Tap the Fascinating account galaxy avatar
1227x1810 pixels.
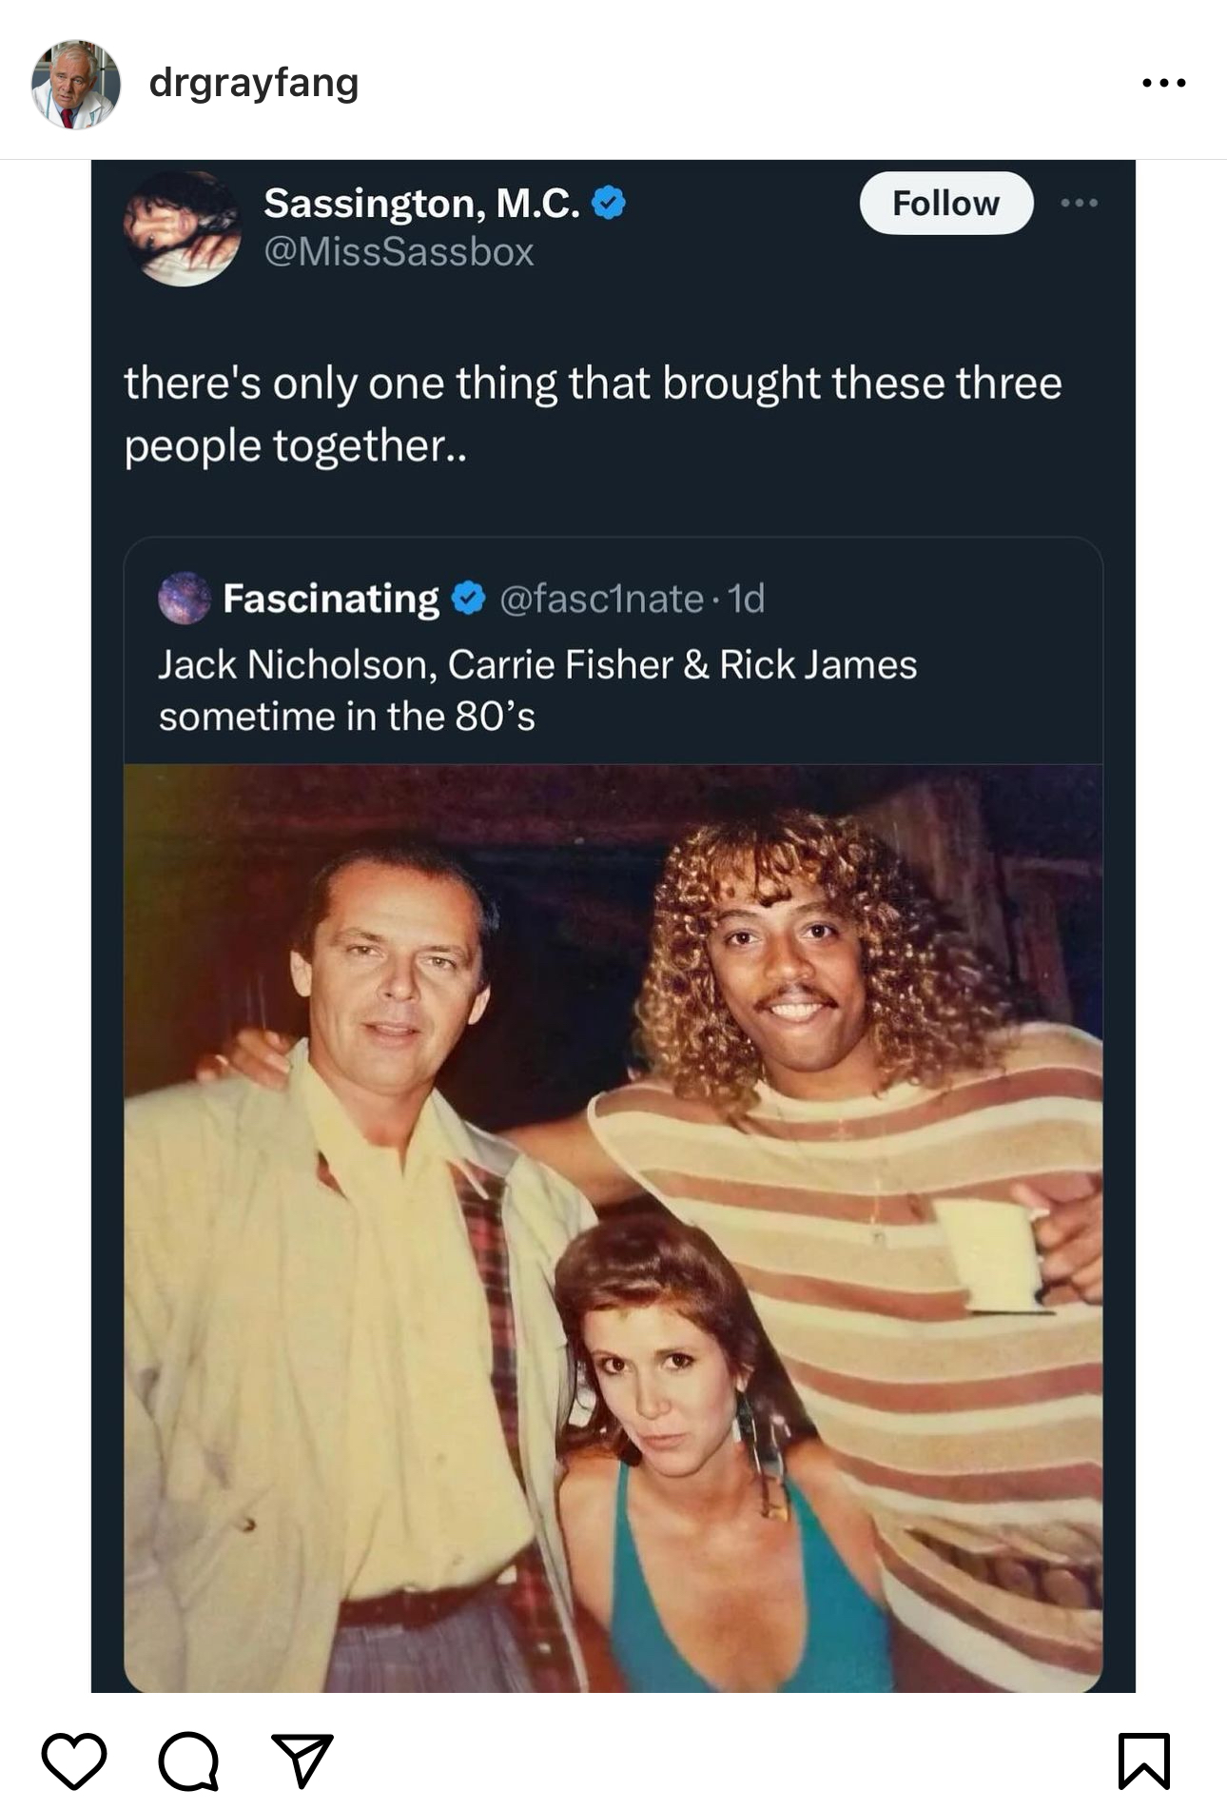tap(185, 598)
